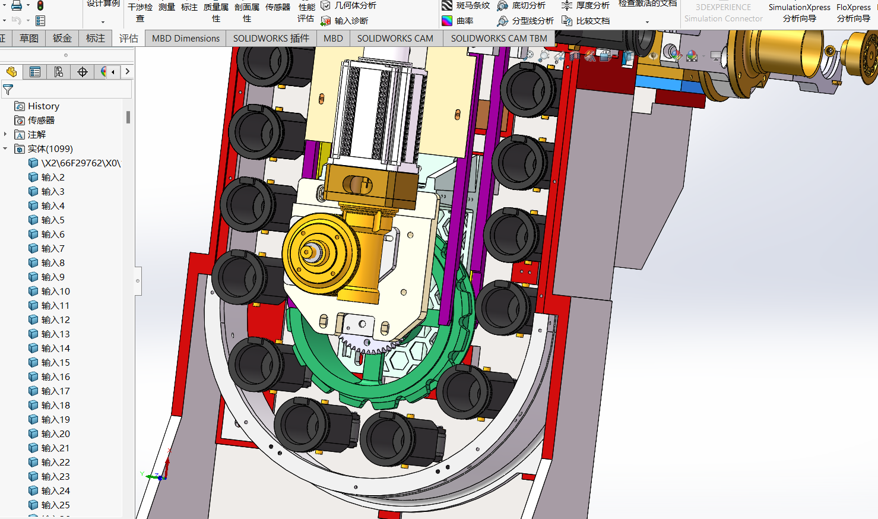Select body 输入10 in the tree
This screenshot has width=878, height=519.
pos(49,291)
